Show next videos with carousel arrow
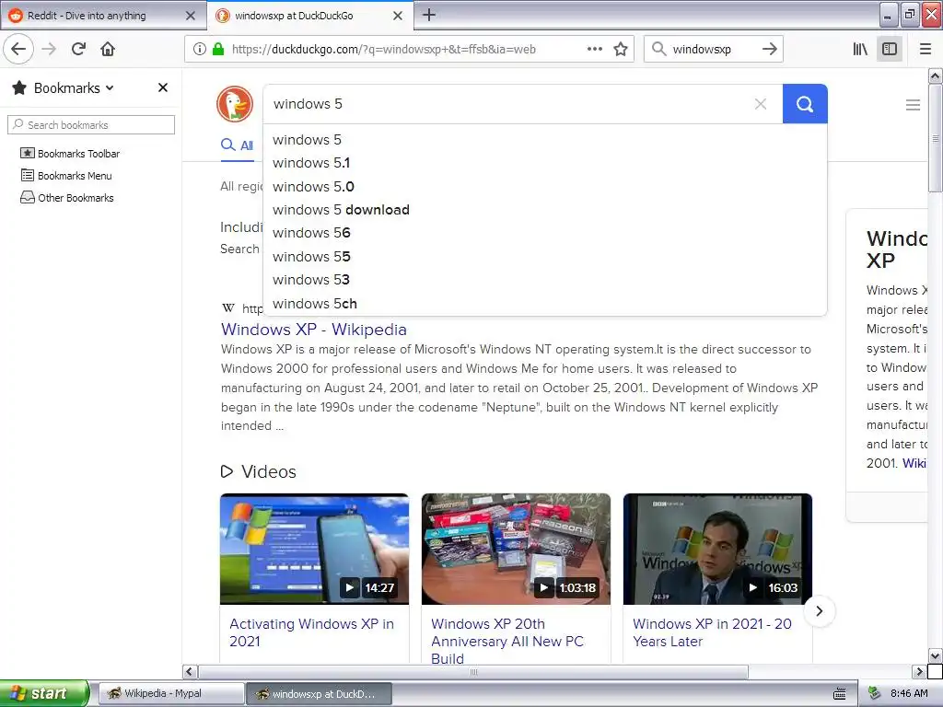 (819, 611)
